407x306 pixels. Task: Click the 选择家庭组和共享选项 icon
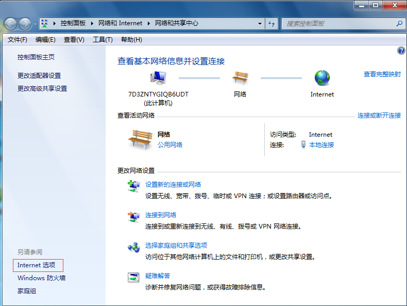pyautogui.click(x=133, y=247)
